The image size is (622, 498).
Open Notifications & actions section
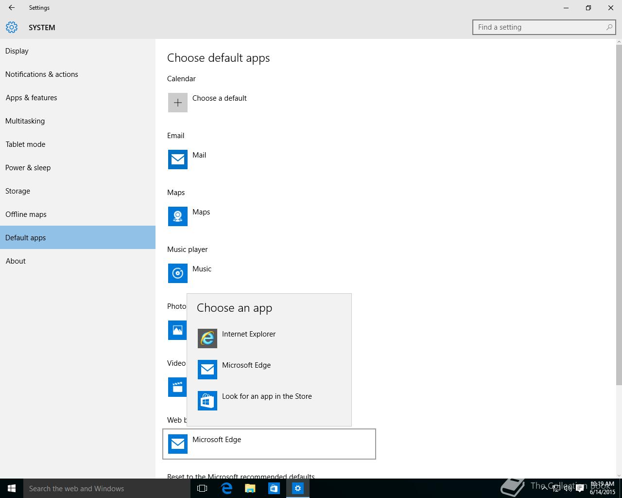tap(78, 74)
